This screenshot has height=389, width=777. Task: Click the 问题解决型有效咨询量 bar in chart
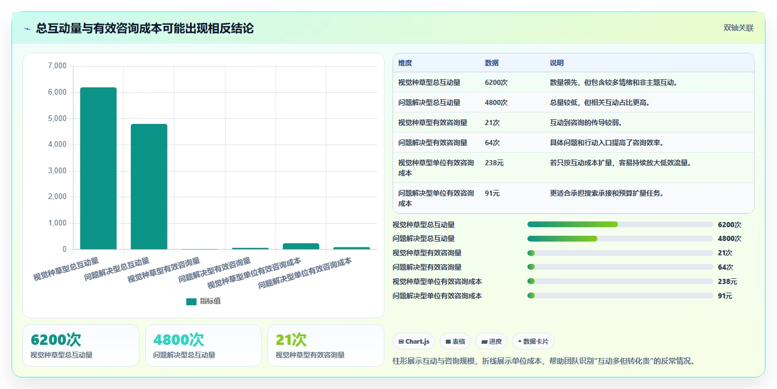tap(250, 248)
